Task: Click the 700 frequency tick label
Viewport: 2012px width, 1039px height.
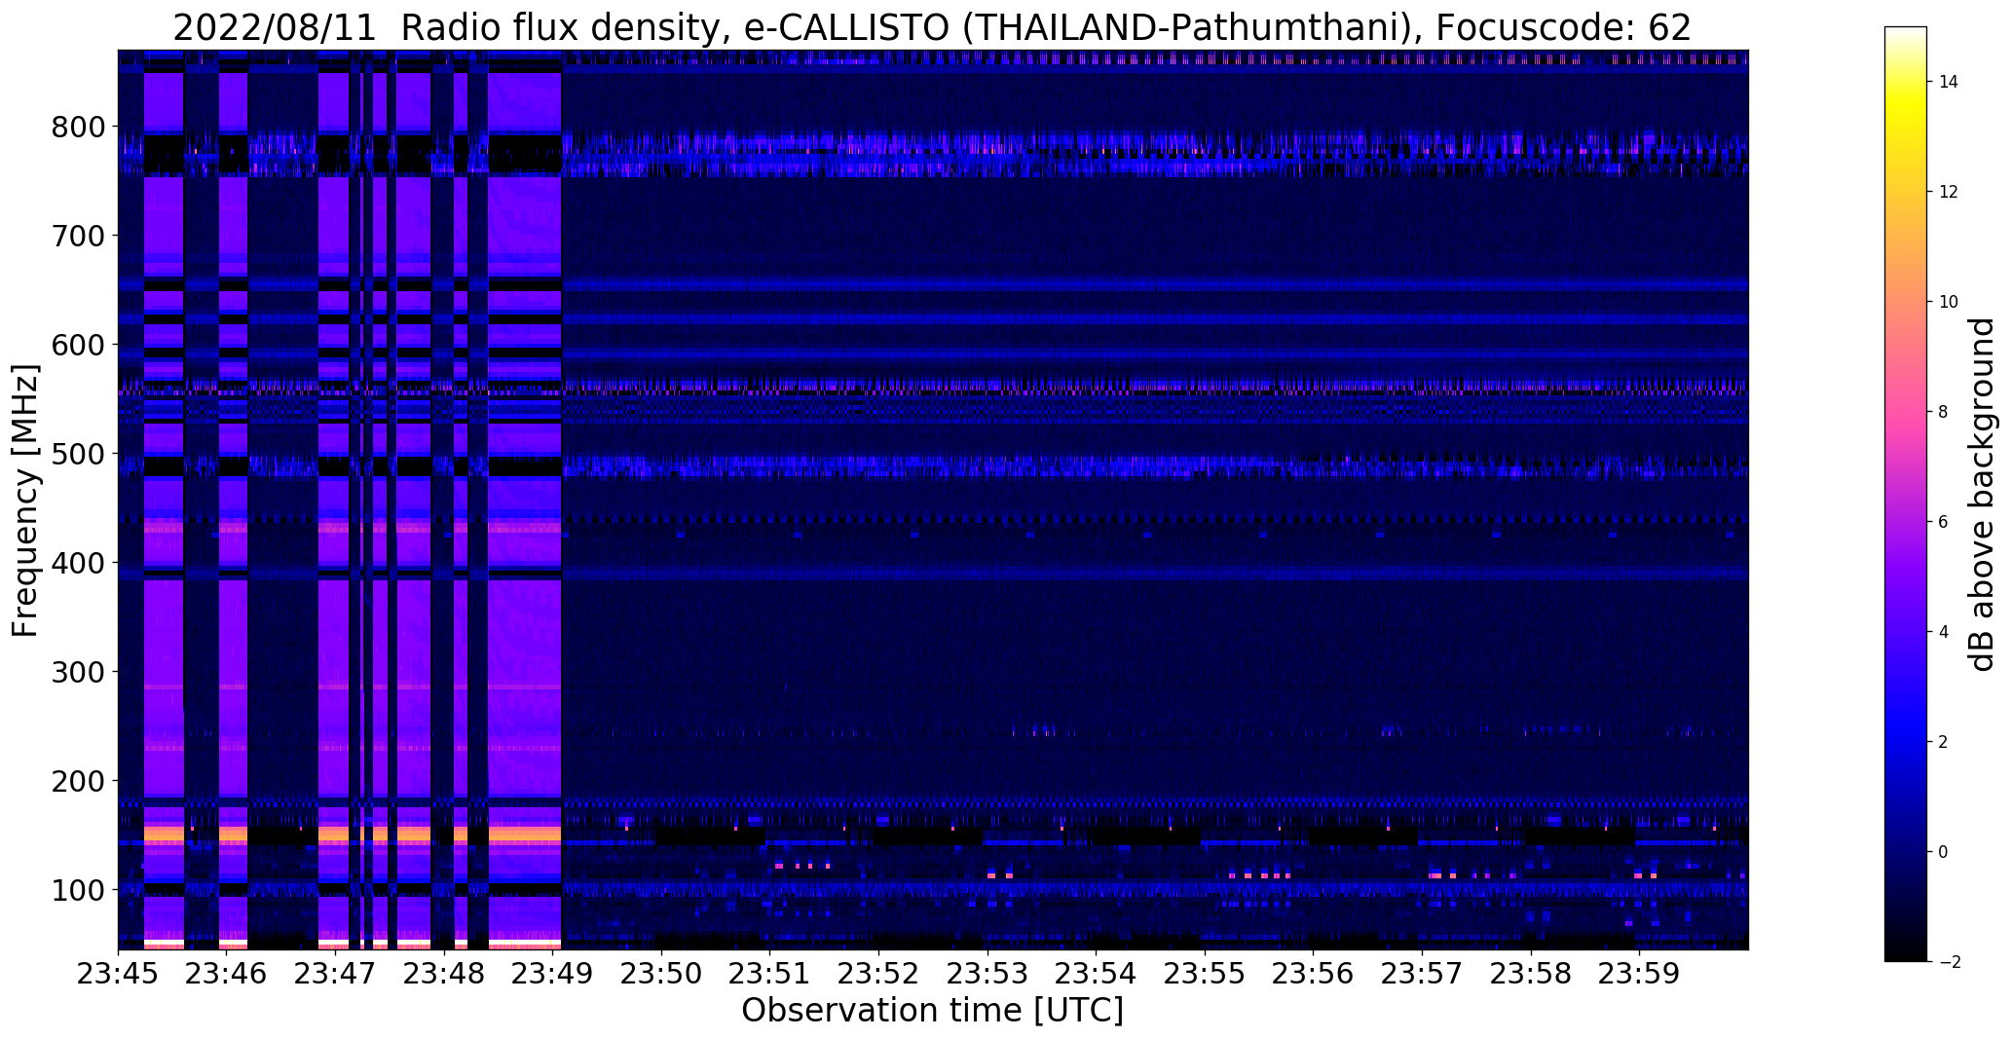Action: [78, 237]
